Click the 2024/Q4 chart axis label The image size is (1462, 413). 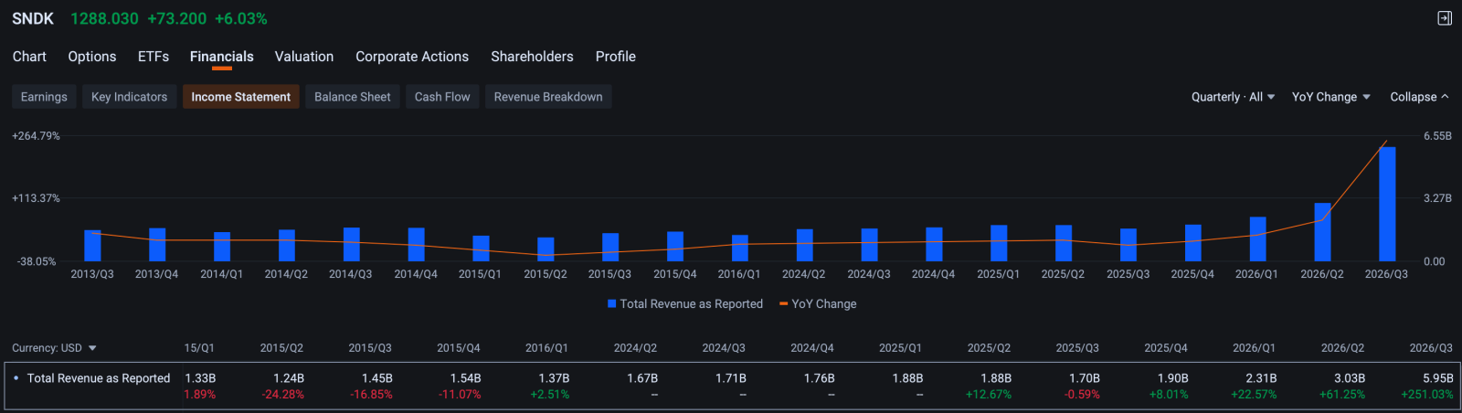(x=933, y=274)
